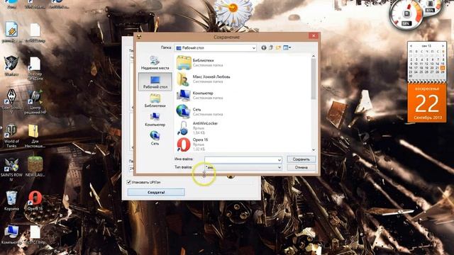Open the Тип файла combo box
The height and width of the screenshot is (255, 454).
(243, 167)
